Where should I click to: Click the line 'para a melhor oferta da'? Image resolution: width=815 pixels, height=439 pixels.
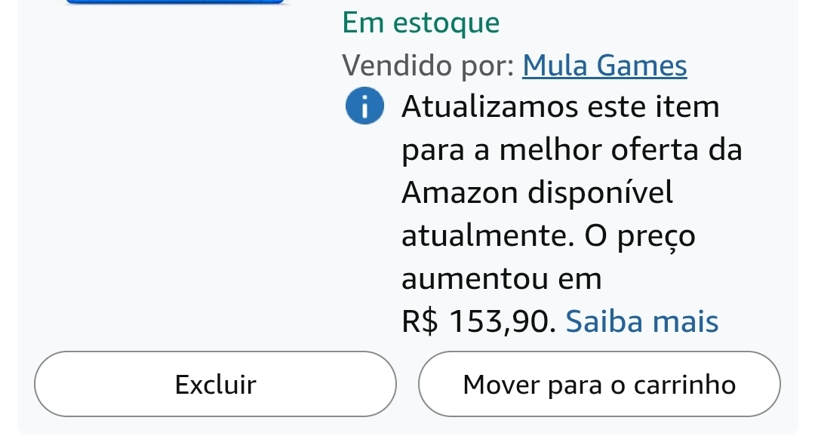click(x=571, y=149)
